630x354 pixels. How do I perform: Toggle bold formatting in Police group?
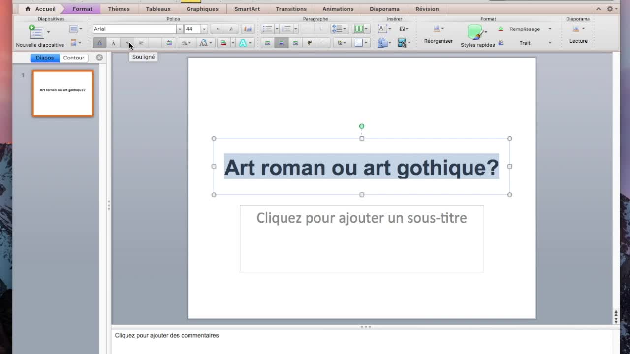pyautogui.click(x=99, y=43)
